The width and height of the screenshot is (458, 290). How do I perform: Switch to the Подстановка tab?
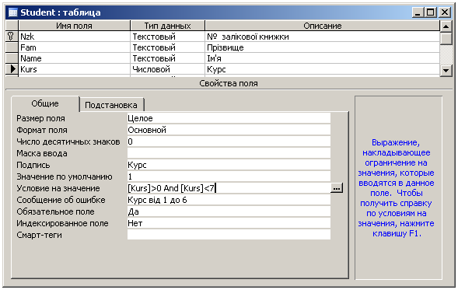pos(111,105)
